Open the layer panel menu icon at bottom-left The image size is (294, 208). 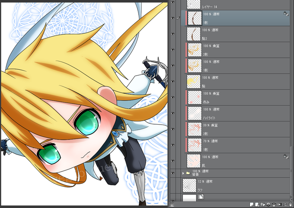(x=172, y=205)
